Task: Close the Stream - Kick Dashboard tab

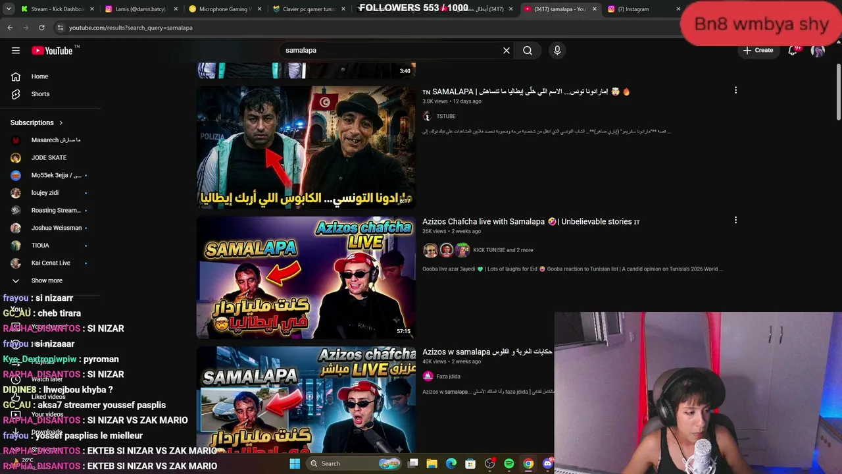Action: 92,9
